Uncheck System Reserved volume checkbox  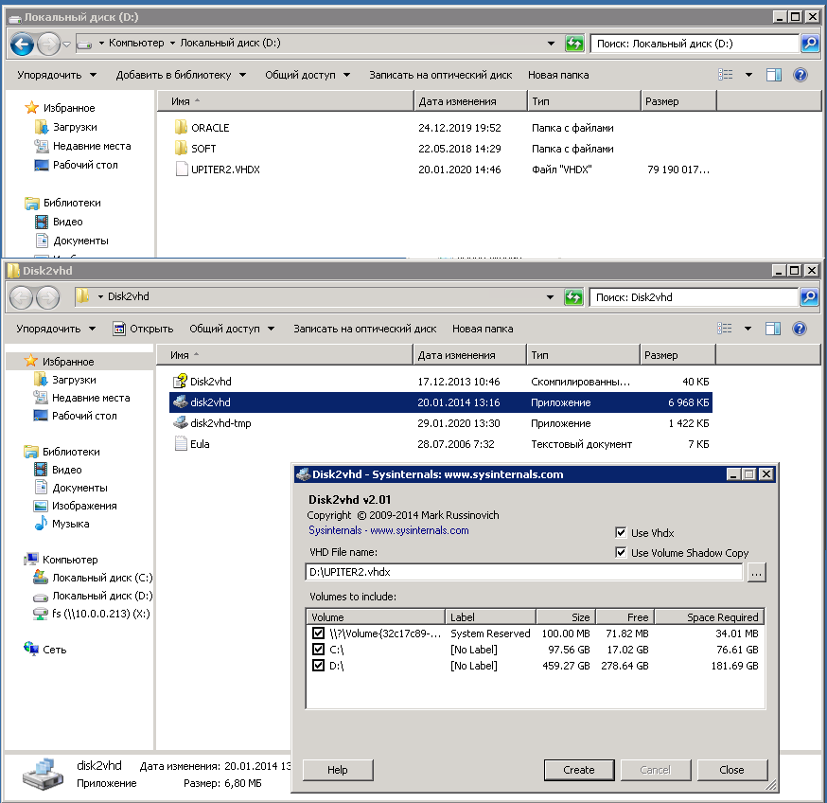point(318,633)
